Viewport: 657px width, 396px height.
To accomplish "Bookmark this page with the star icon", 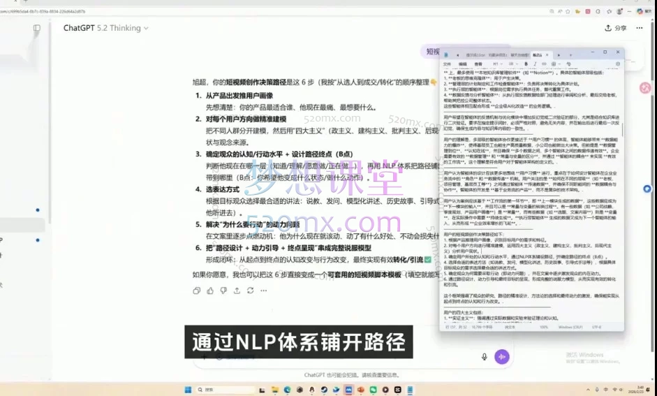I will click(568, 12).
